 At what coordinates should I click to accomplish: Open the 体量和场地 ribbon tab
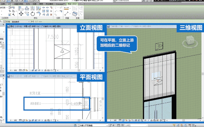[x=19, y=4]
